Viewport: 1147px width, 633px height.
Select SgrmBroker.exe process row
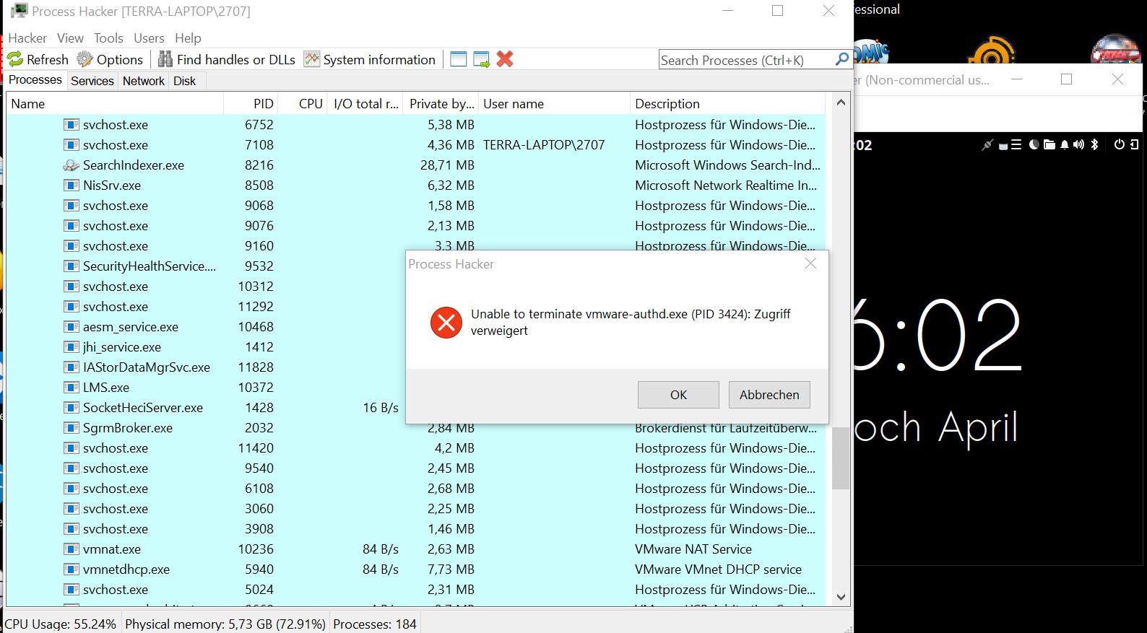click(x=416, y=428)
